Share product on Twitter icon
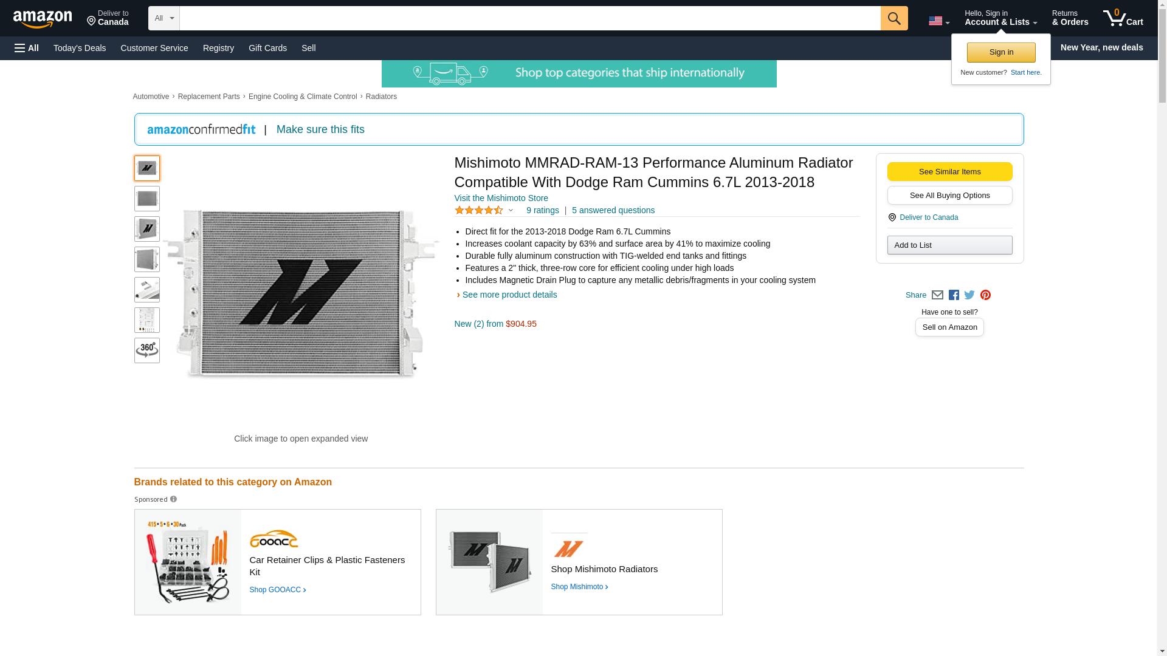 969,295
